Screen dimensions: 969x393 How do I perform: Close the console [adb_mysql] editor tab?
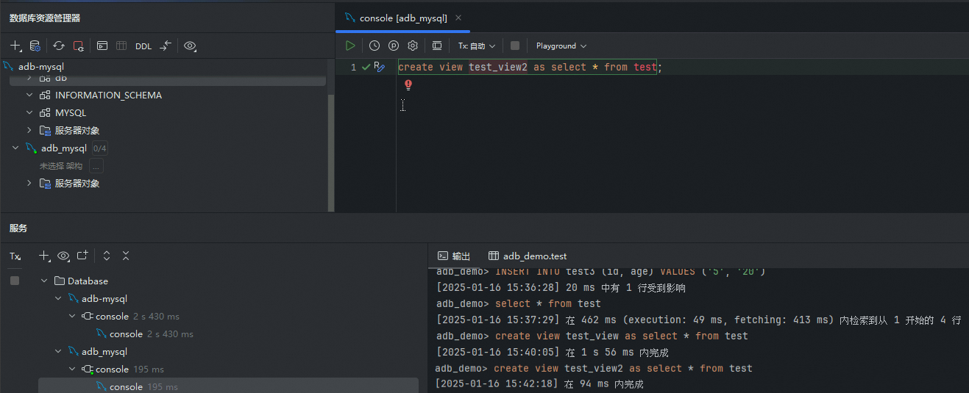tap(458, 18)
